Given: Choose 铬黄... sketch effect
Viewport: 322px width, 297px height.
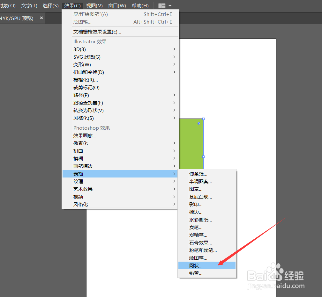Looking at the screenshot, I should 207,273.
